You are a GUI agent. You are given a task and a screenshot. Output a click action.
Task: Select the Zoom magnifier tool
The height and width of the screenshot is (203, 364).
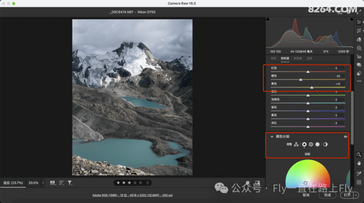359,154
